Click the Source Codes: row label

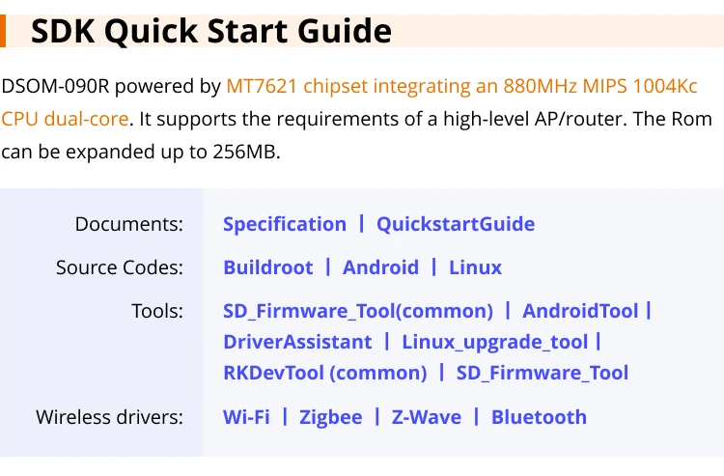[x=119, y=267]
